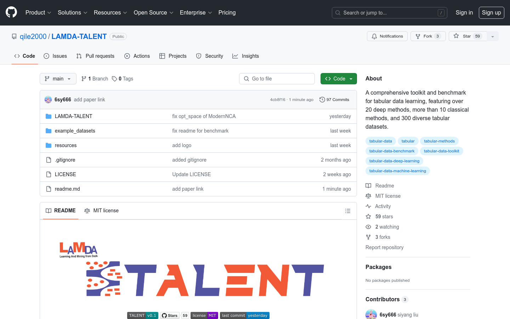Switch to the Issues tab

point(55,56)
